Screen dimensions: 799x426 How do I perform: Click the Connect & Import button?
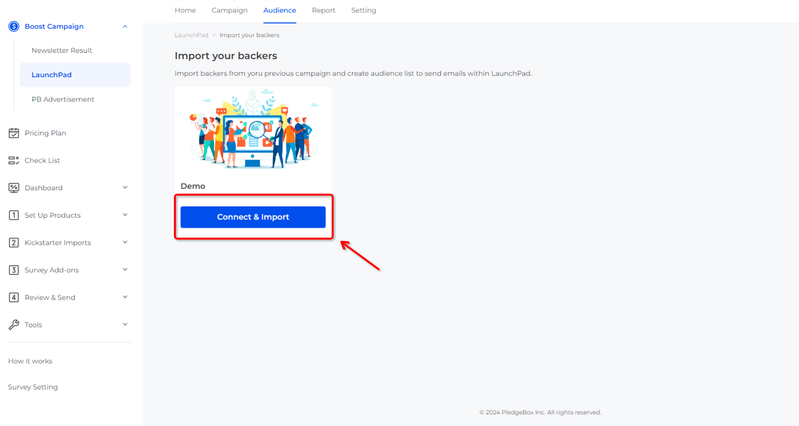(x=253, y=217)
